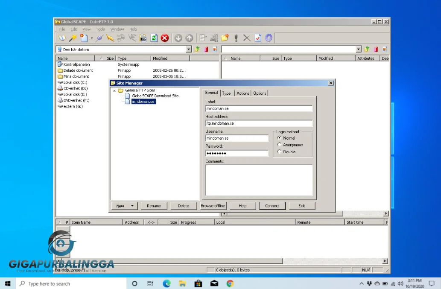Click remote pane horizontal scroll right arrow
This screenshot has height=289, width=441.
click(386, 214)
